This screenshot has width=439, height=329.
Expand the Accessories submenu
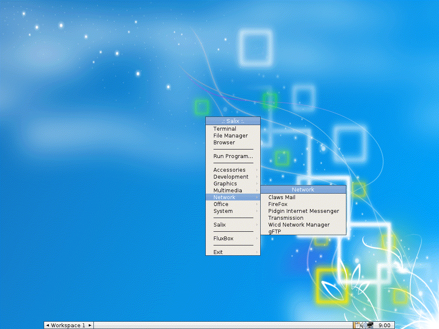pos(233,170)
